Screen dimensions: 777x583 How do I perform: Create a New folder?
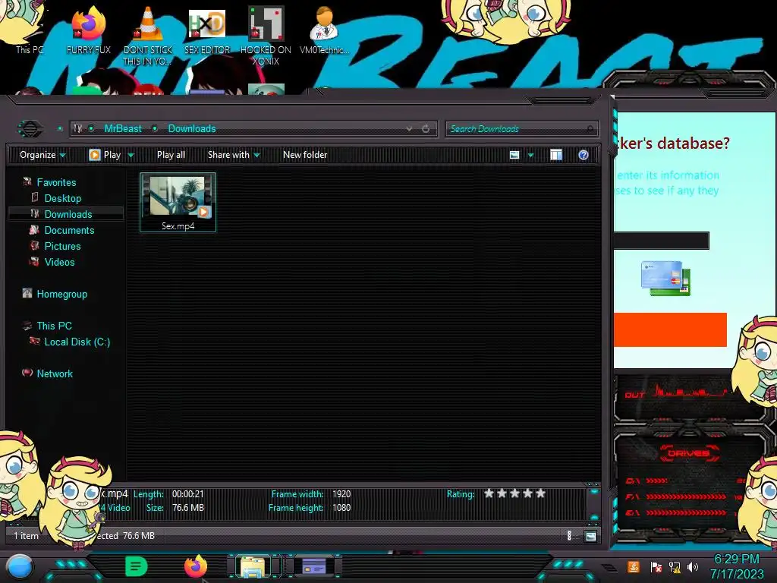pyautogui.click(x=305, y=155)
